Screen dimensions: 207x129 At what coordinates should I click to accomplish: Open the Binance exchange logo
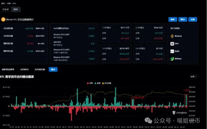pyautogui.click(x=172, y=36)
